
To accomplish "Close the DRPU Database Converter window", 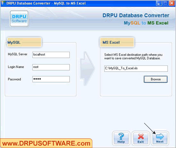I will (172, 3).
